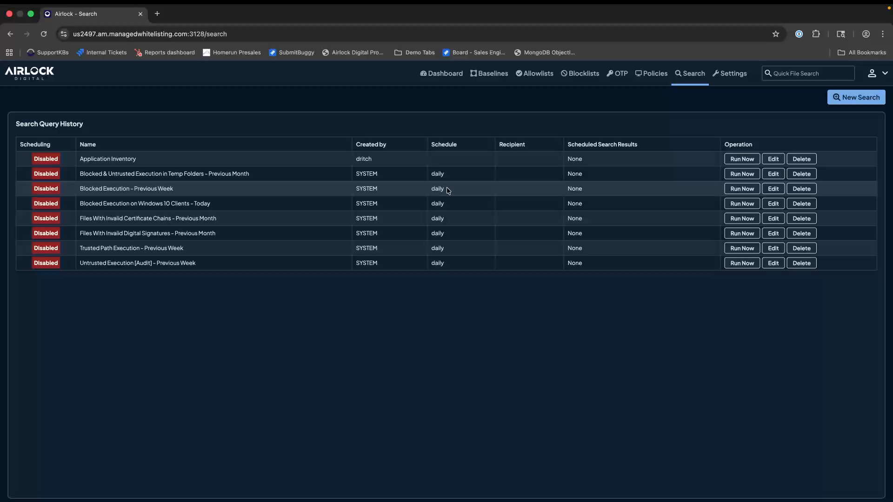Viewport: 893px width, 502px height.
Task: Toggle scheduling for Application Inventory query
Action: [46, 159]
